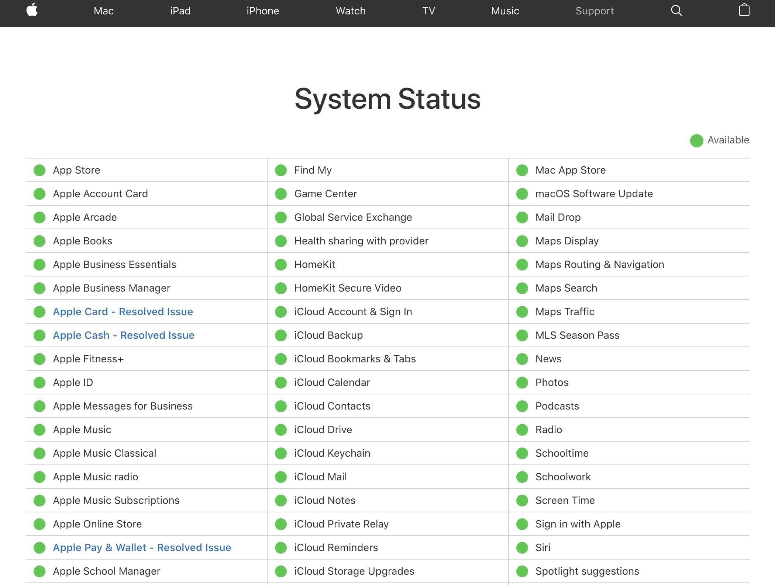The image size is (775, 585).
Task: Open Apple Pay & Wallet - Resolved Issue
Action: 142,548
